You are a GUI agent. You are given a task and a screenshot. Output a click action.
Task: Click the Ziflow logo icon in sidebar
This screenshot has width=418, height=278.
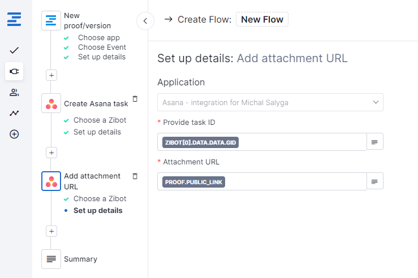[x=14, y=19]
